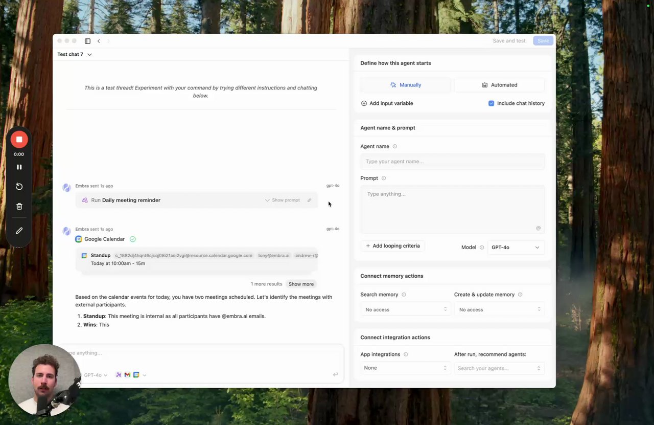Restart the recording with the undo arrow

click(19, 187)
